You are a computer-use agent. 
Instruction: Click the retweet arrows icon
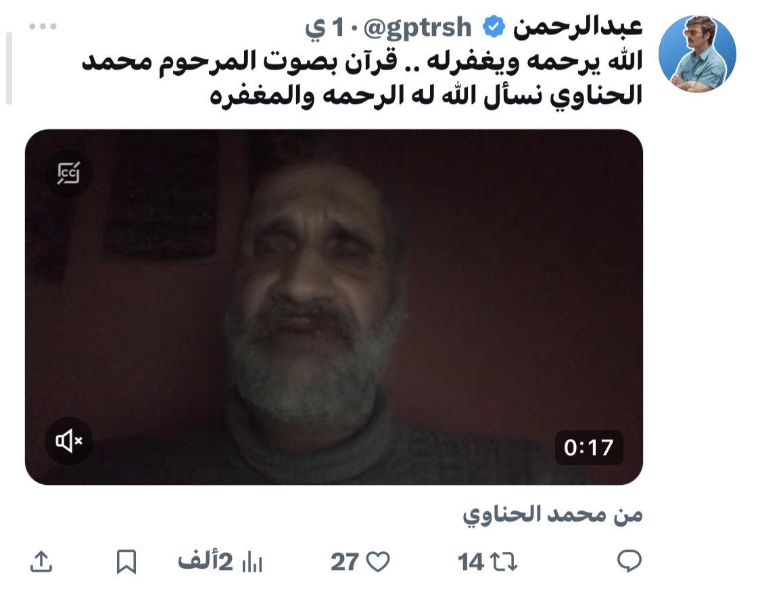pyautogui.click(x=504, y=562)
